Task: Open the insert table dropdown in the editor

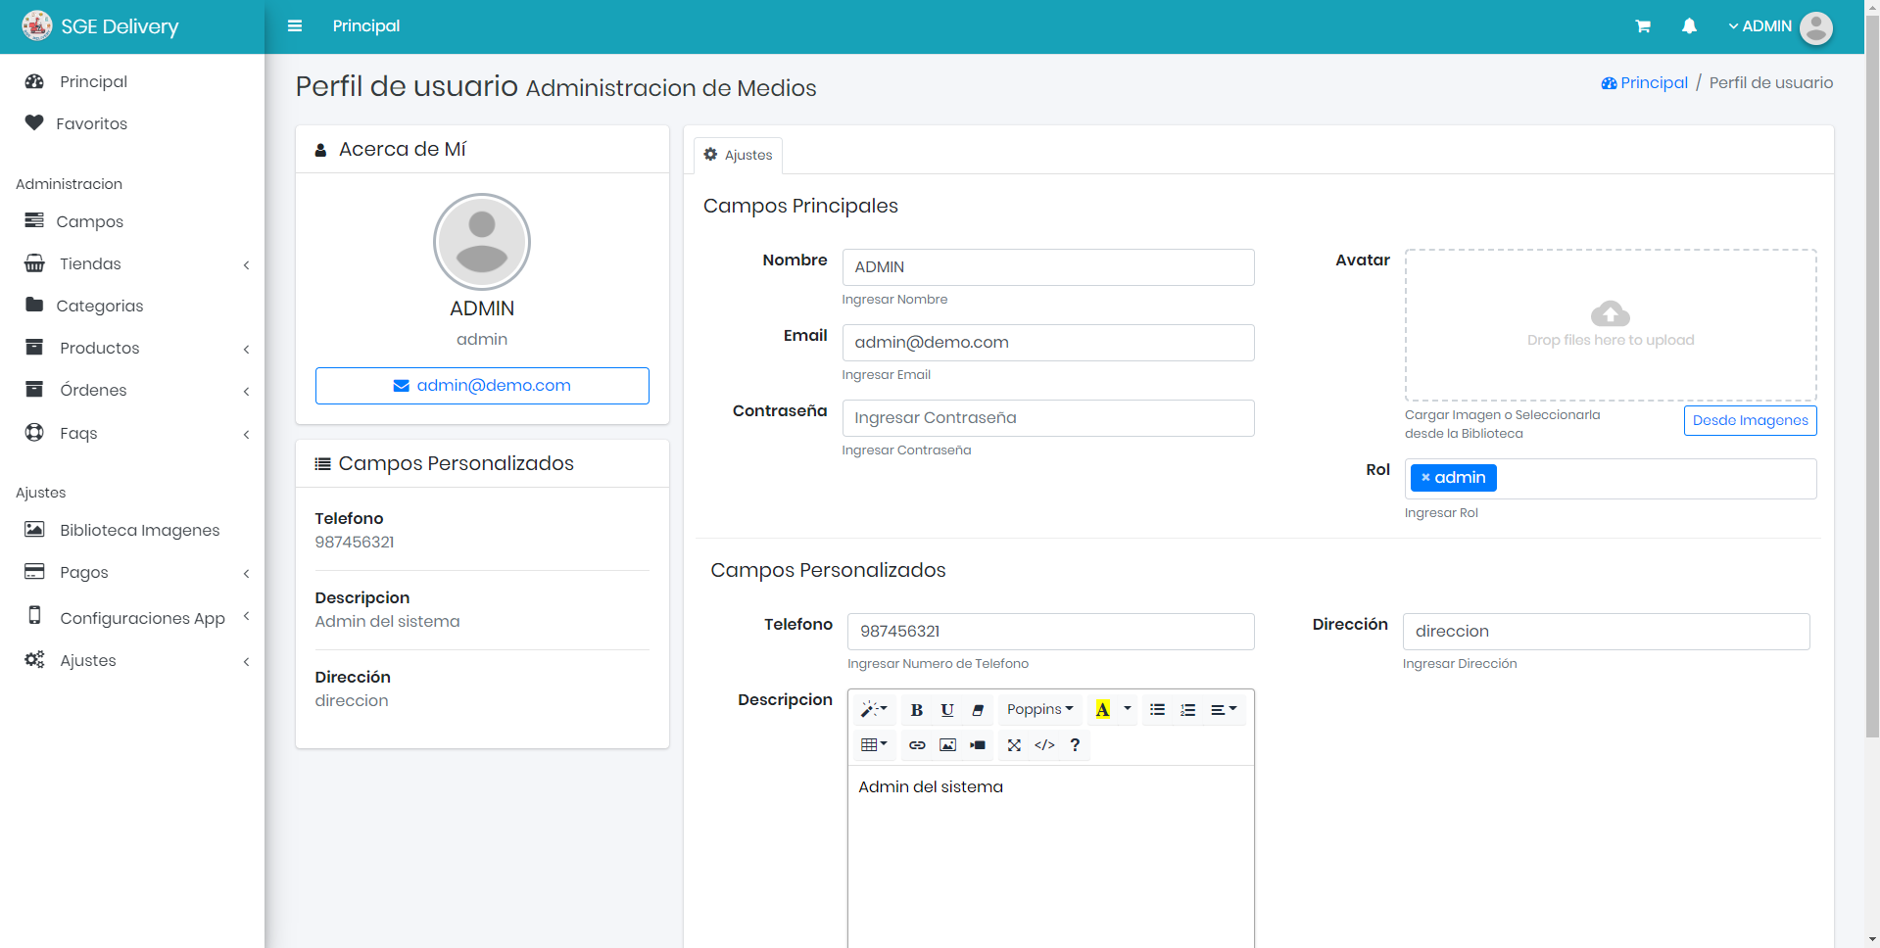Action: pos(873,745)
